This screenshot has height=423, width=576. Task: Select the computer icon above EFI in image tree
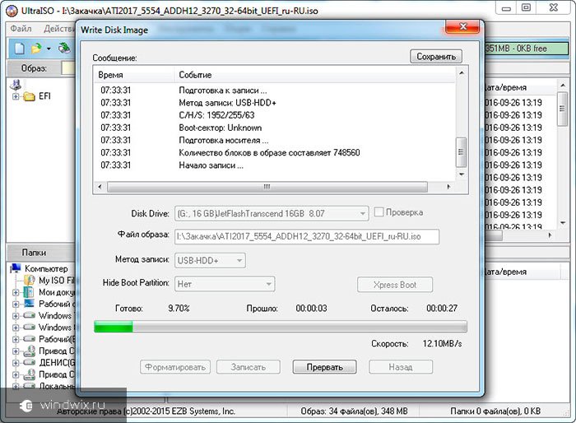(x=16, y=85)
